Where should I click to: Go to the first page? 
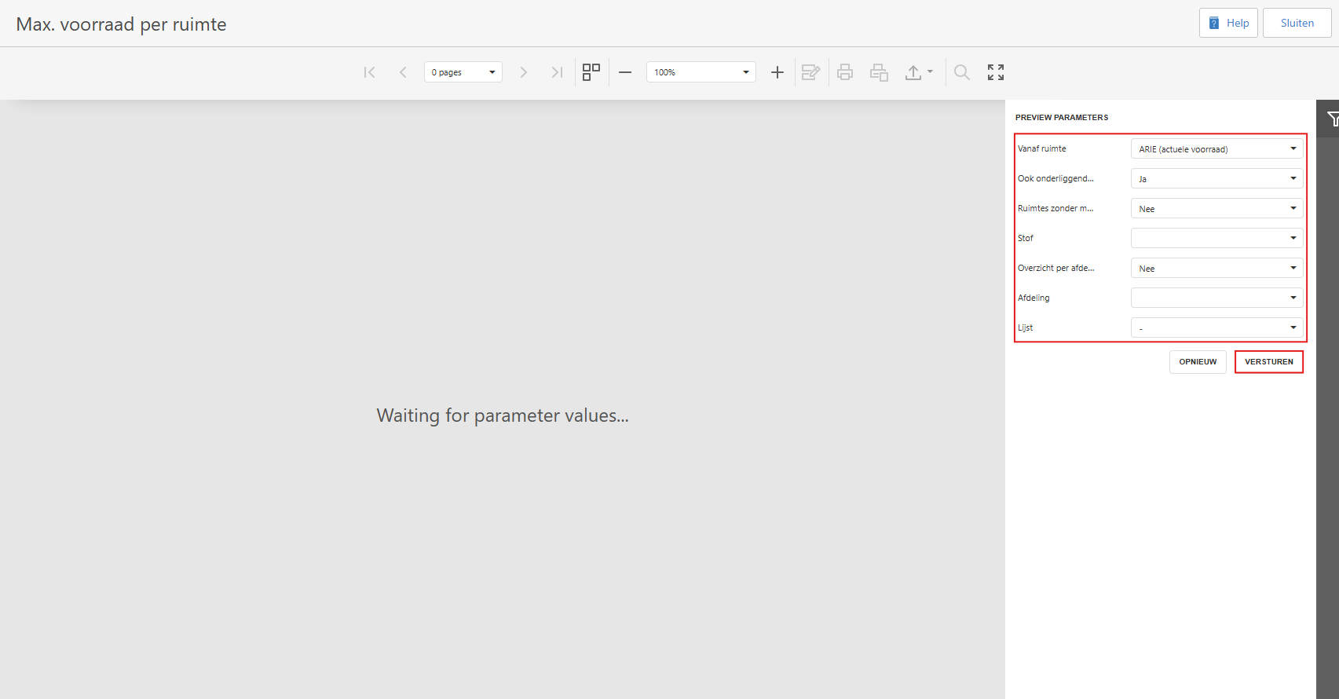point(369,72)
